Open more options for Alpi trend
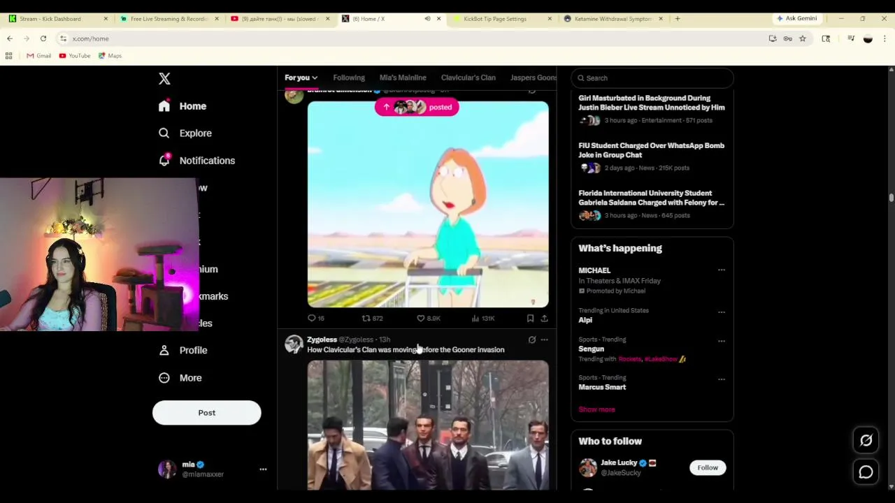 722,312
